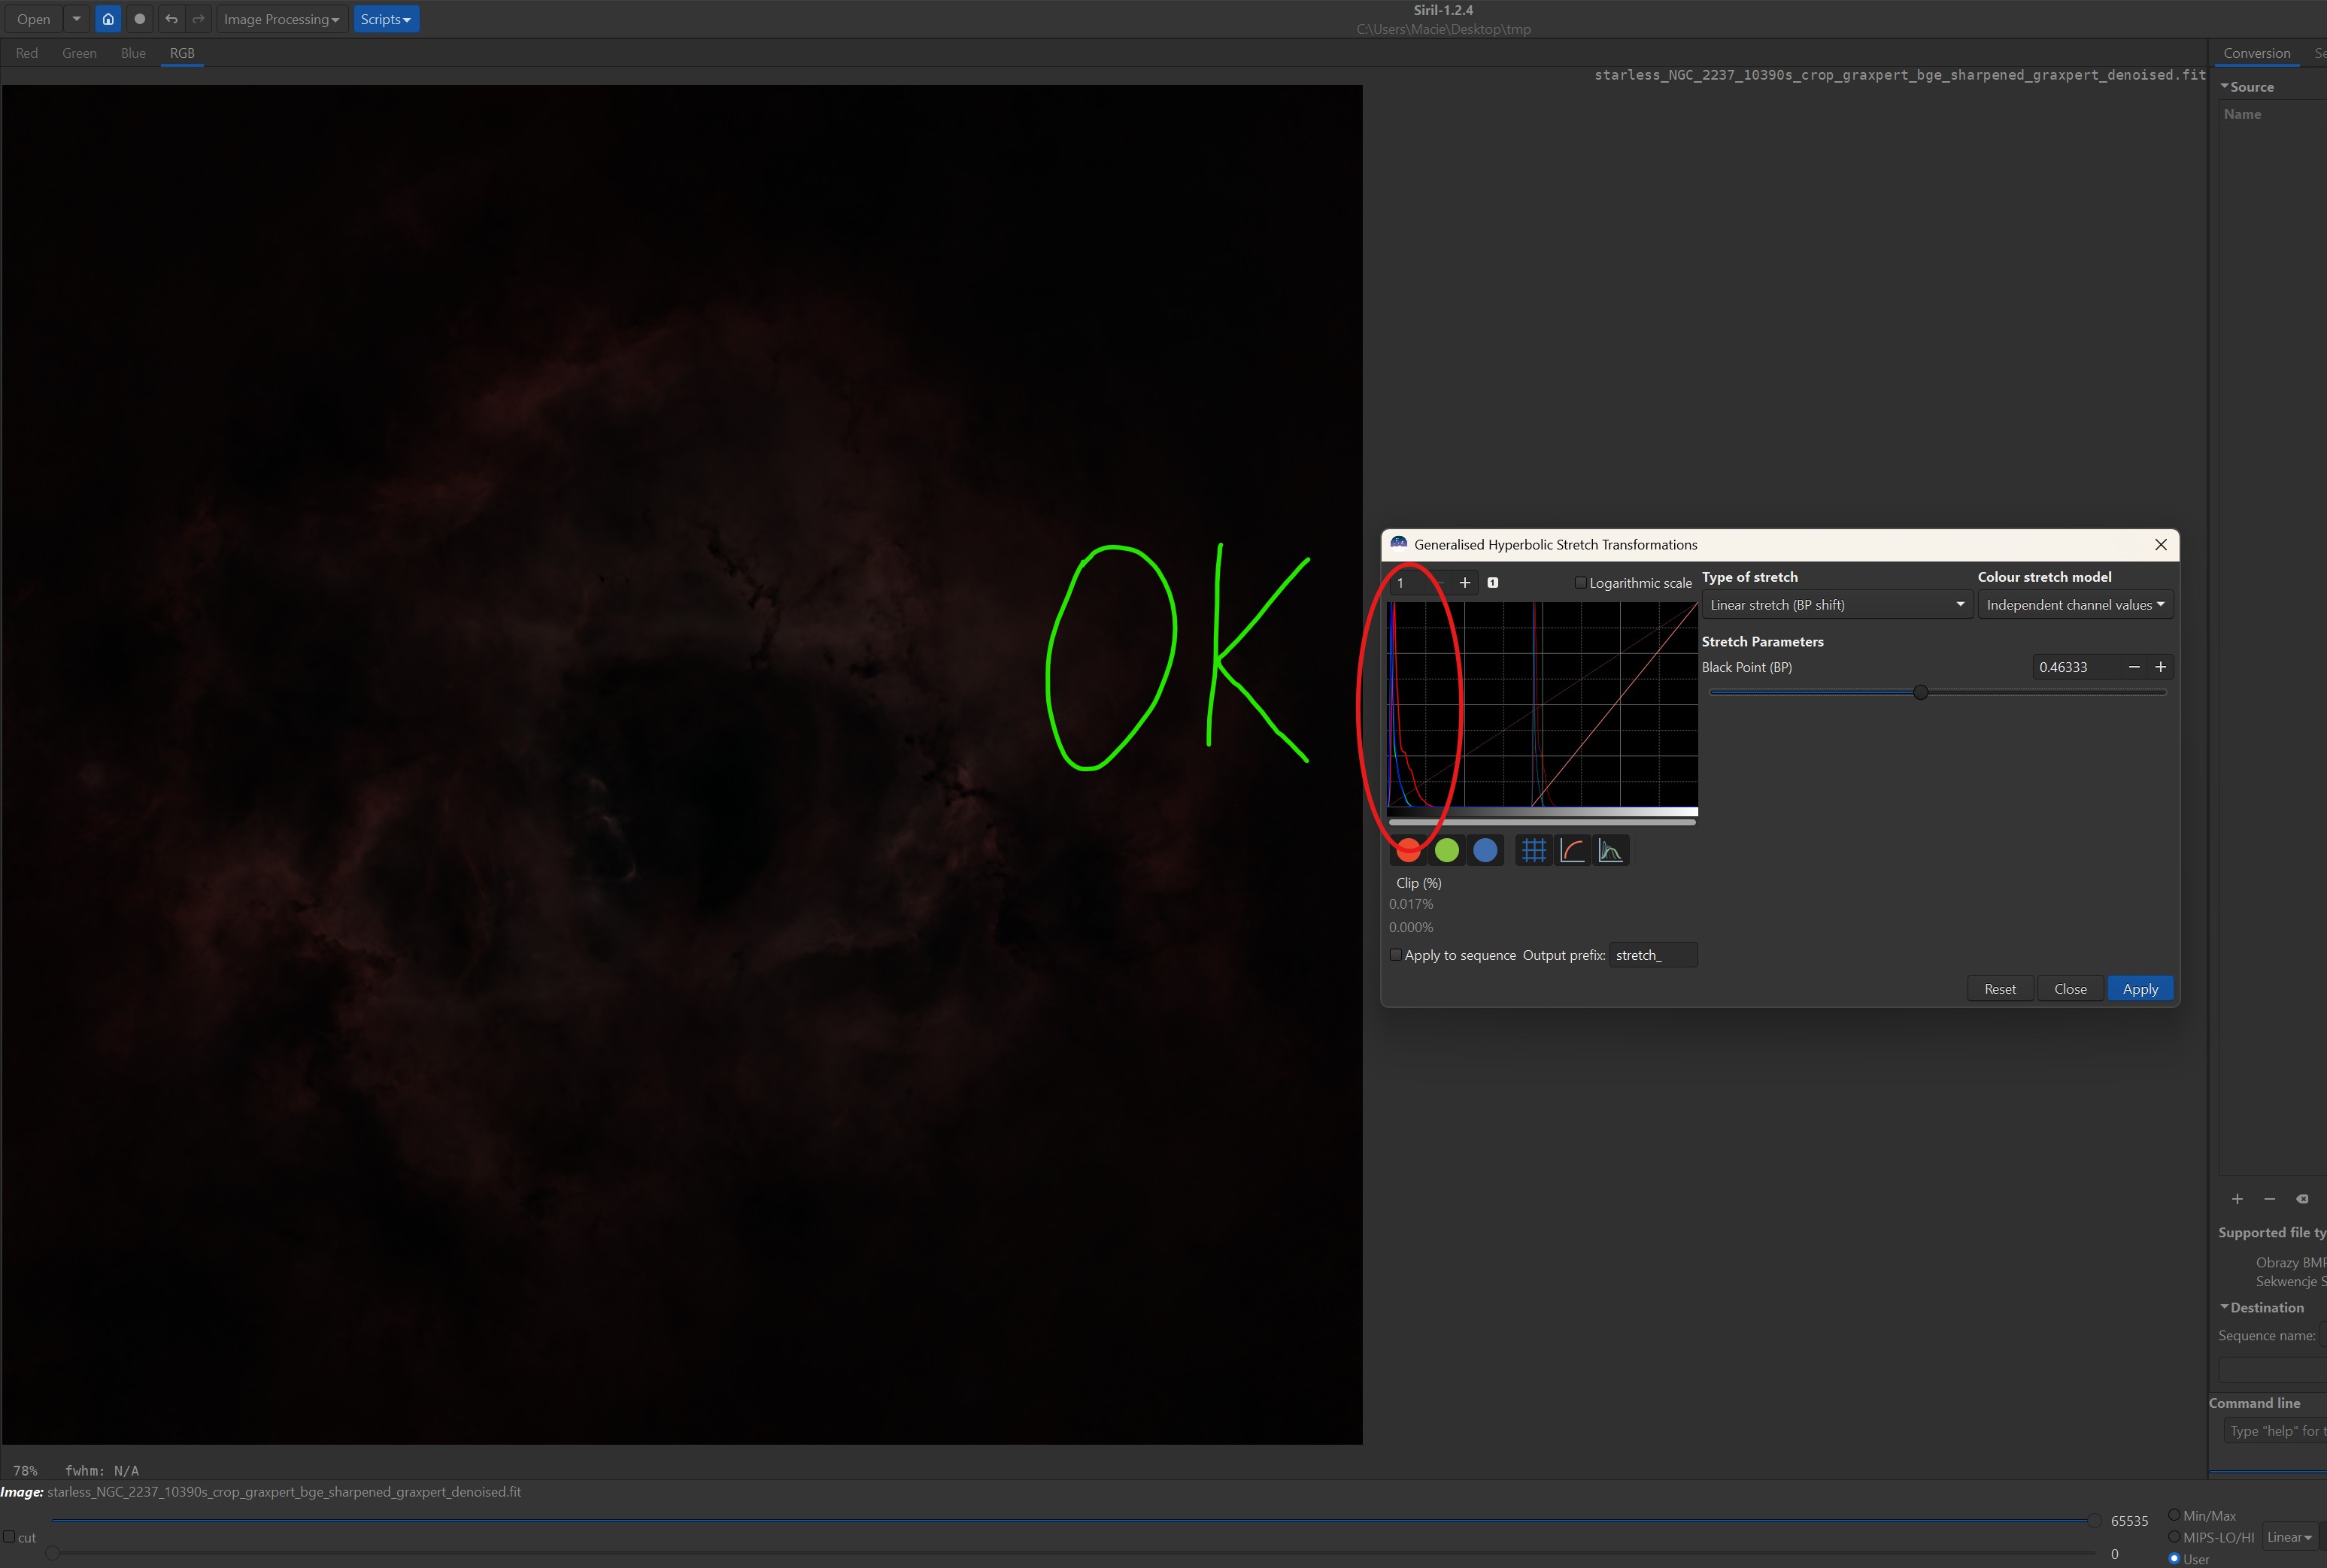This screenshot has width=2327, height=1568.
Task: Click the Reset button
Action: [x=1999, y=989]
